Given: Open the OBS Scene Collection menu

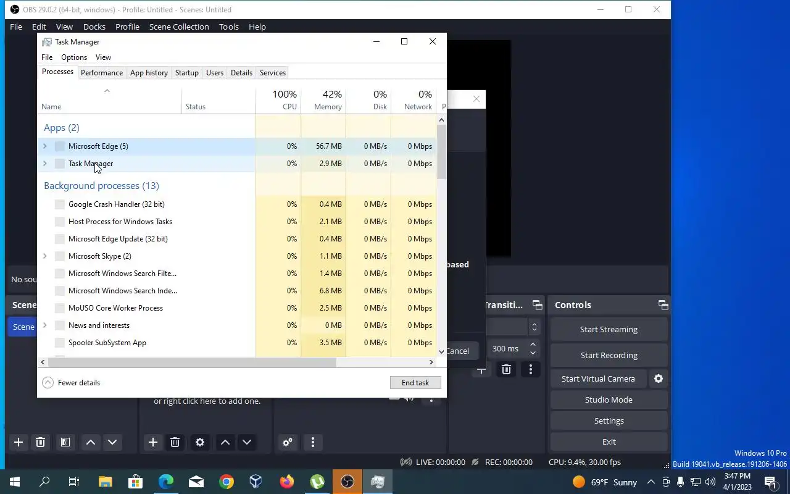Looking at the screenshot, I should [x=179, y=27].
